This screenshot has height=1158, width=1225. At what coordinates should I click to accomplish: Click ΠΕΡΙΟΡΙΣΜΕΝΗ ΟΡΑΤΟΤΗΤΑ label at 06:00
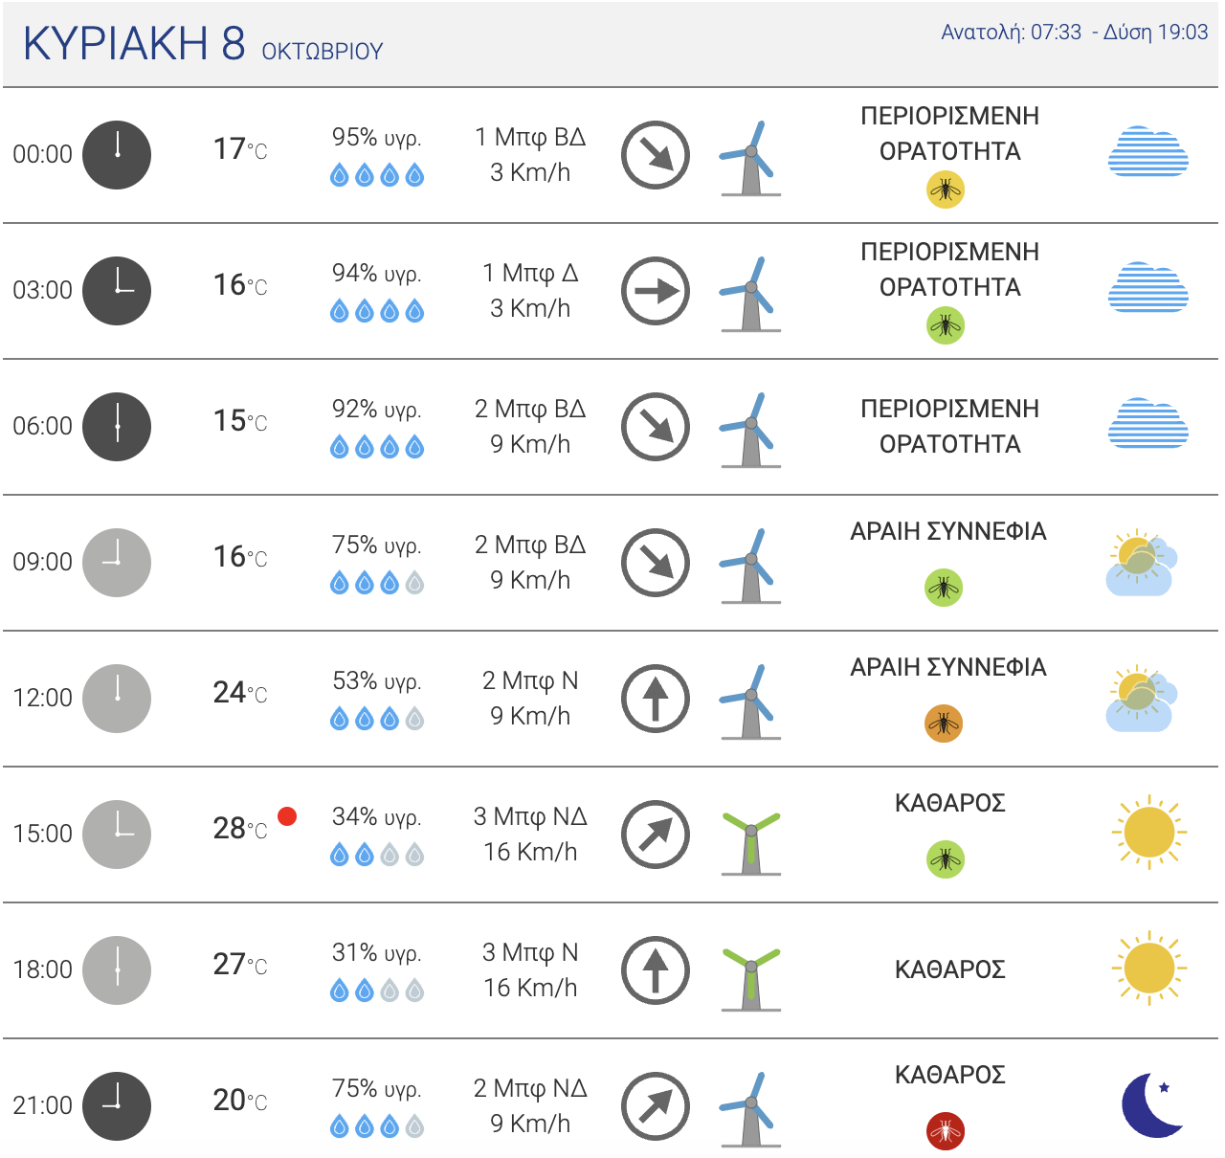tap(949, 426)
